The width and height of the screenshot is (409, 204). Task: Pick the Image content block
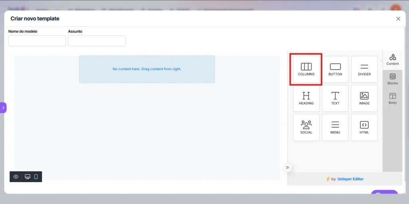click(x=364, y=98)
